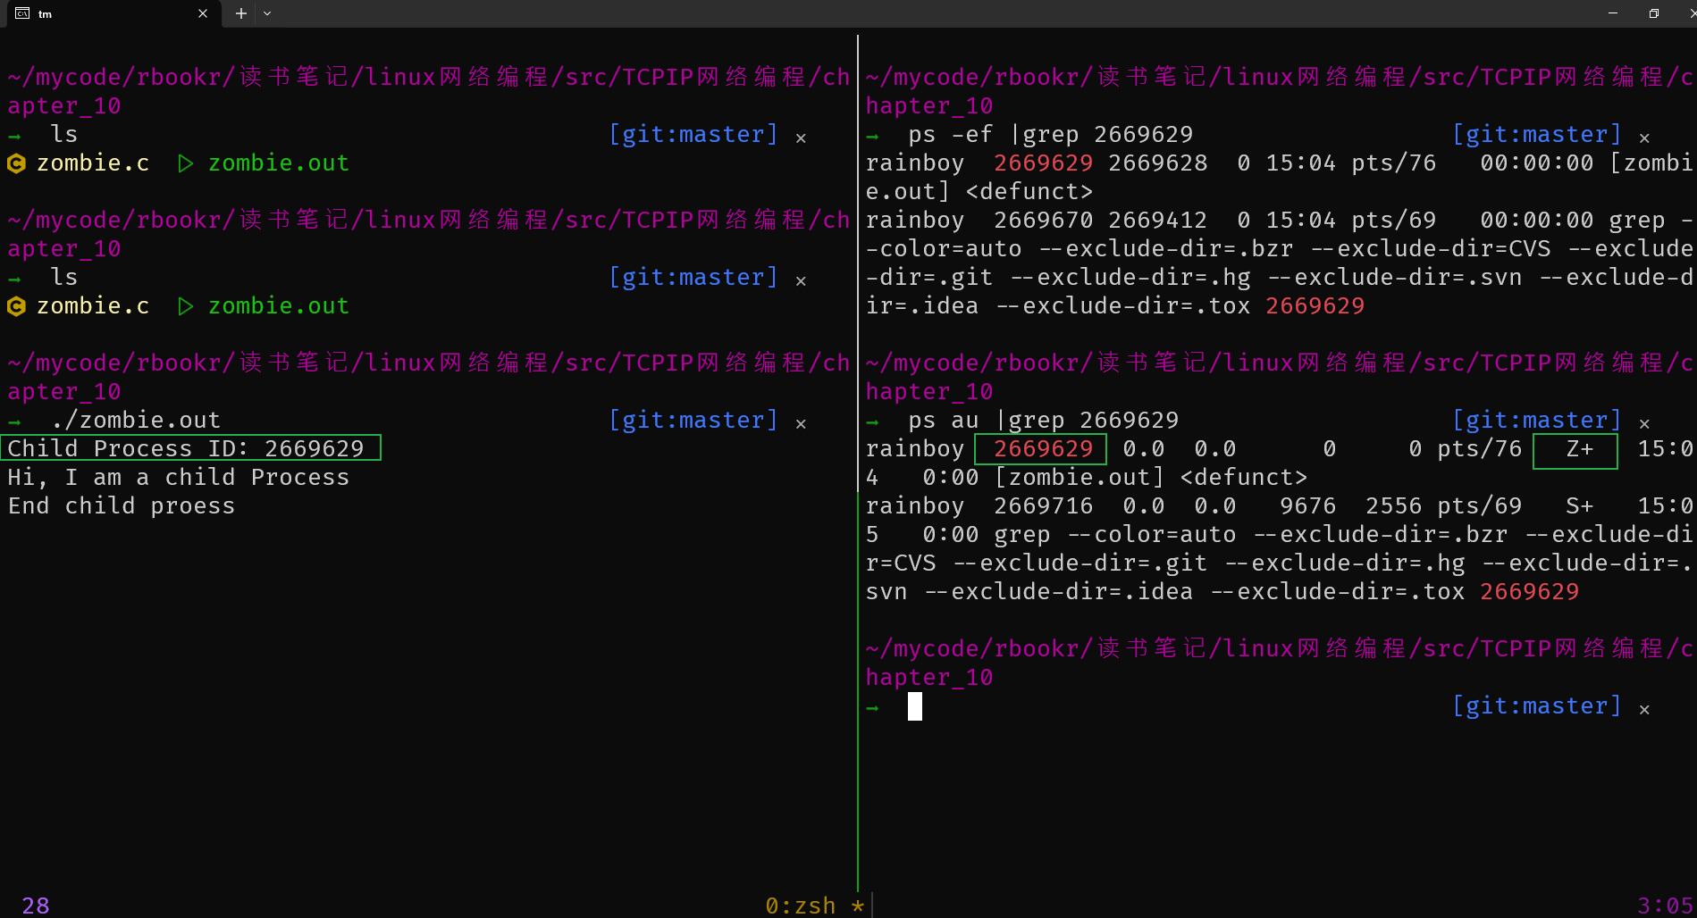
Task: Click the tmux session number 28
Action: click(35, 905)
